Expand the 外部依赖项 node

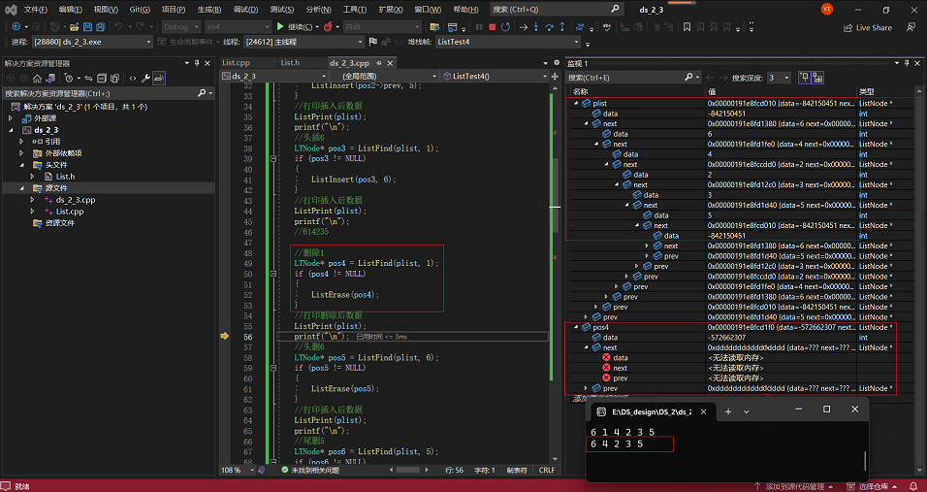22,153
